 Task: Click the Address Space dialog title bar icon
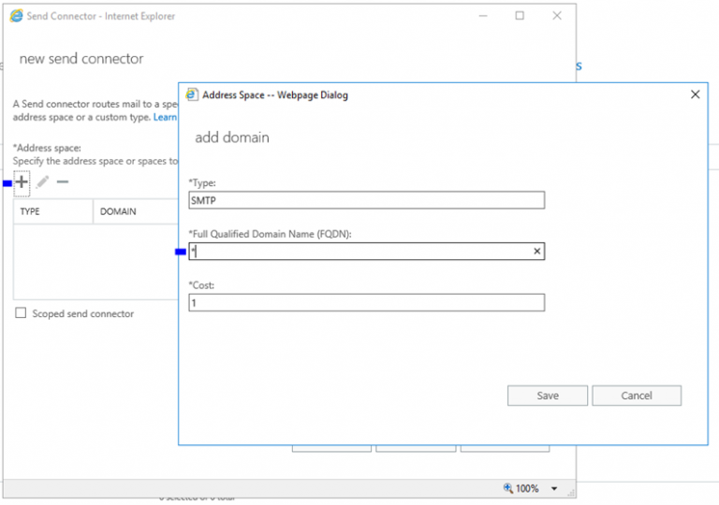[x=192, y=94]
